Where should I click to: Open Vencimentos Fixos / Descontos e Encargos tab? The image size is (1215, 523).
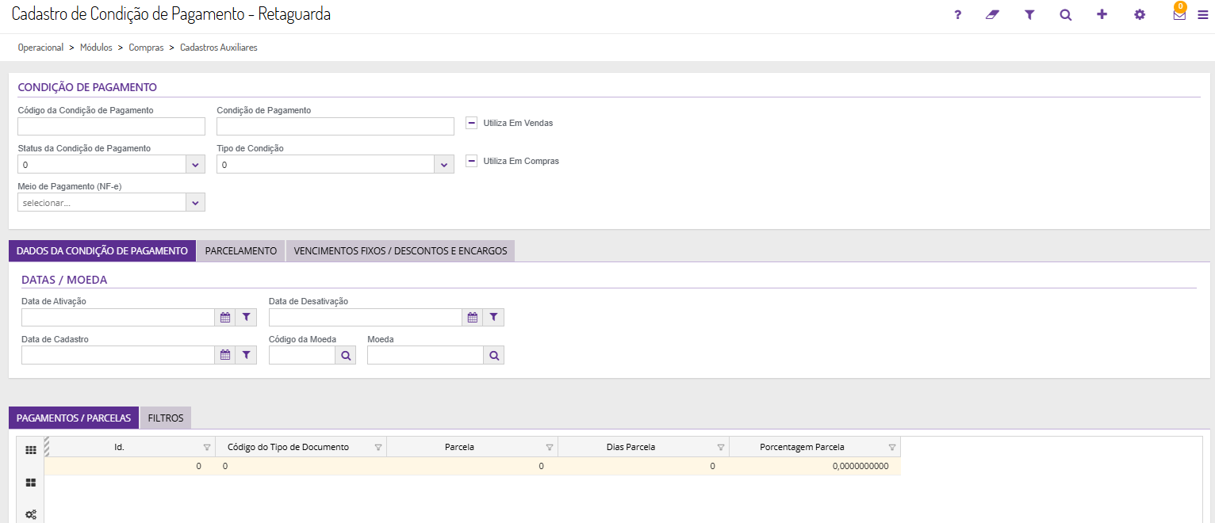point(401,250)
